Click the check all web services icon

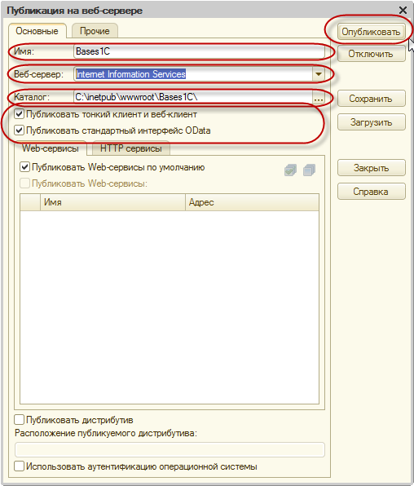tap(290, 170)
